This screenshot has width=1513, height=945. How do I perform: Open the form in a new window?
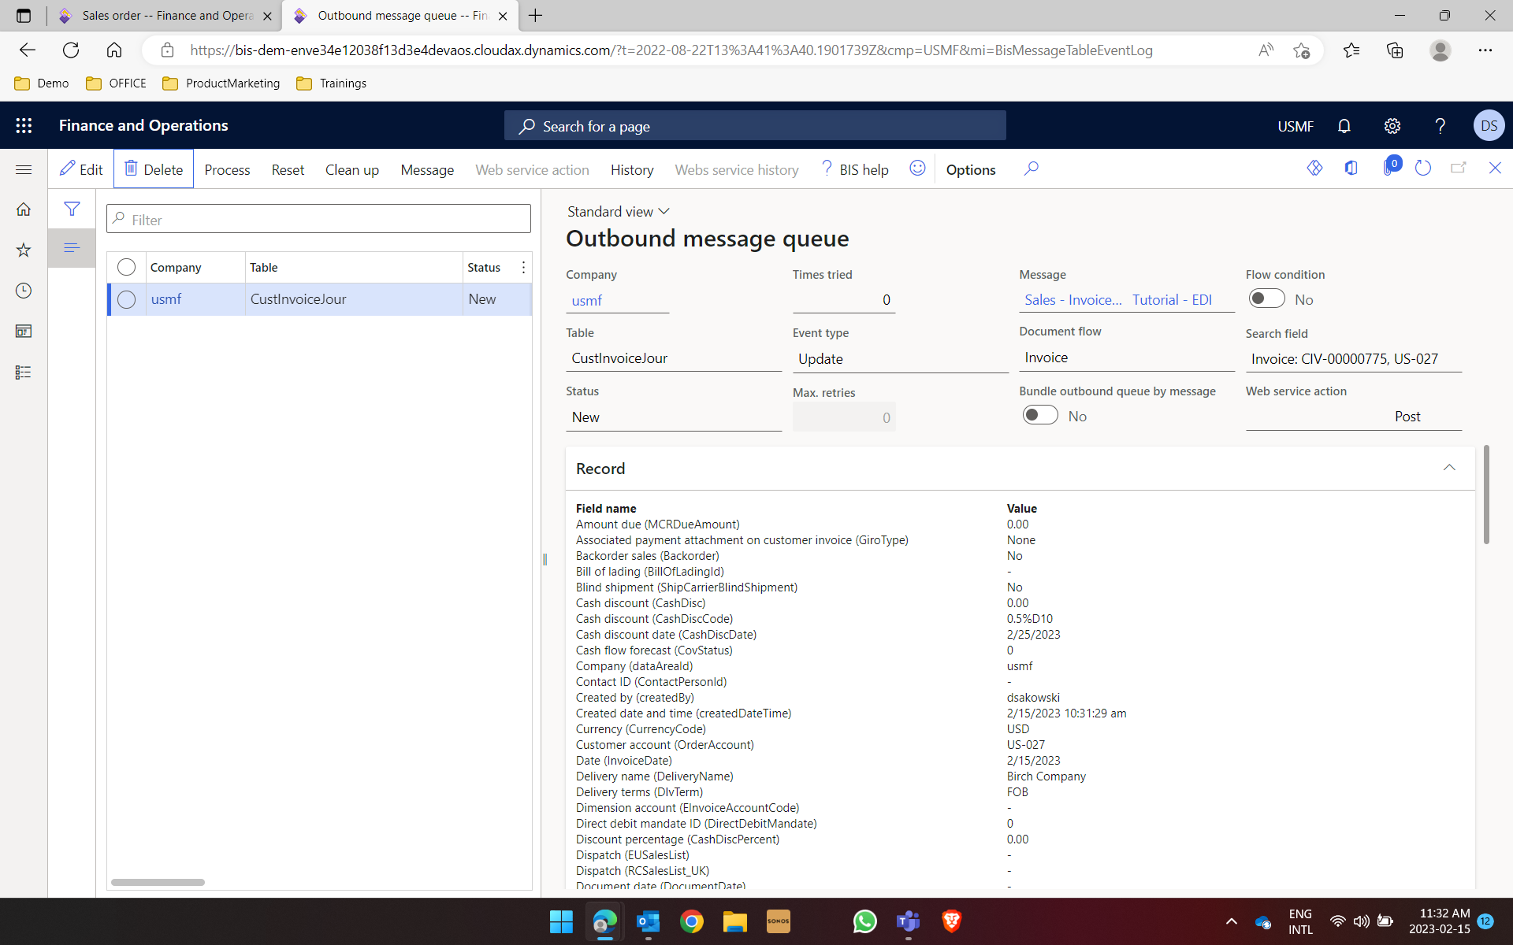coord(1459,168)
